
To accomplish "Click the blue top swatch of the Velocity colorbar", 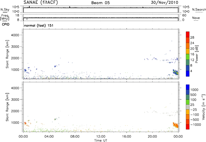I will 188,87.
